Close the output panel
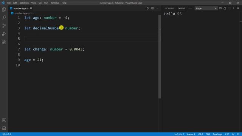 238,8
